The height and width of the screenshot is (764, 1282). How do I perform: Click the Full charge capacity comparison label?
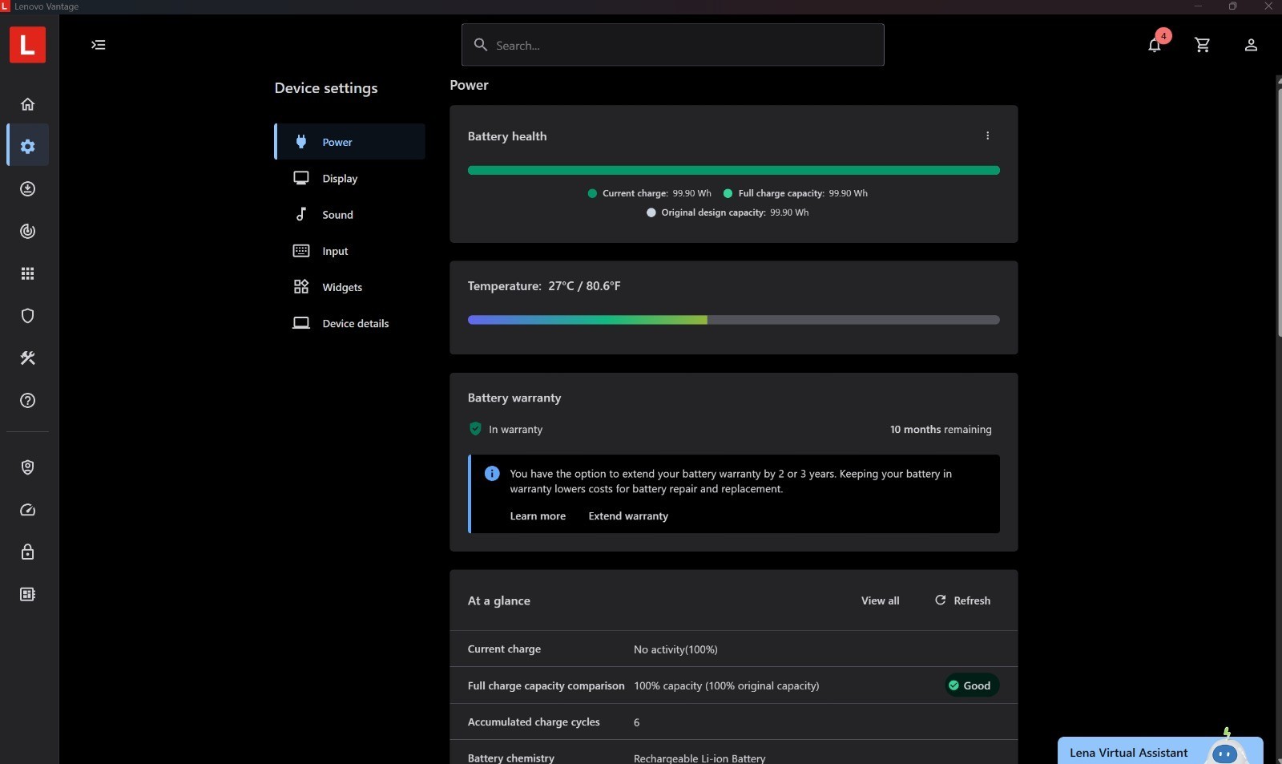click(x=546, y=685)
